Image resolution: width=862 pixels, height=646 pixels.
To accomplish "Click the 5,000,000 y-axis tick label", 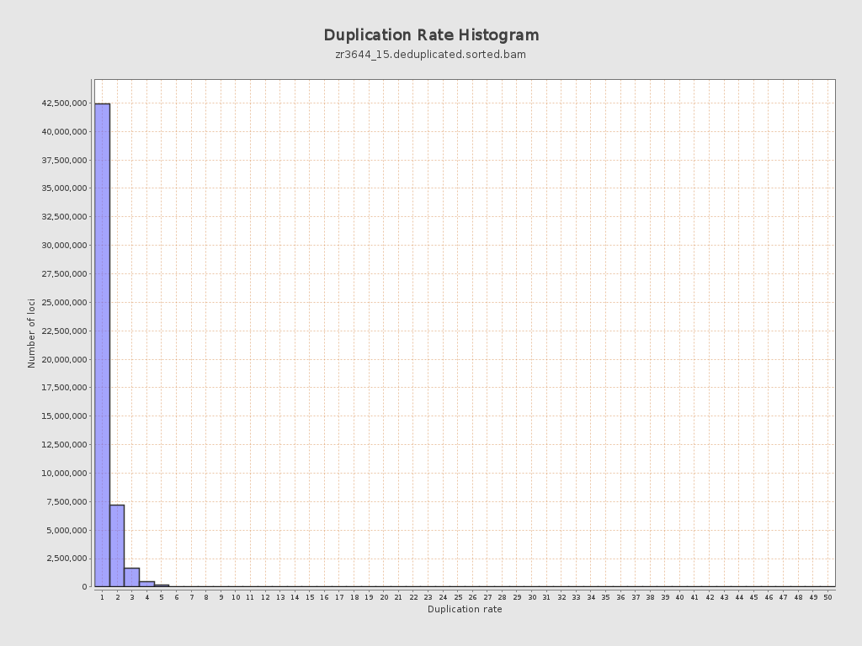I will (x=67, y=530).
